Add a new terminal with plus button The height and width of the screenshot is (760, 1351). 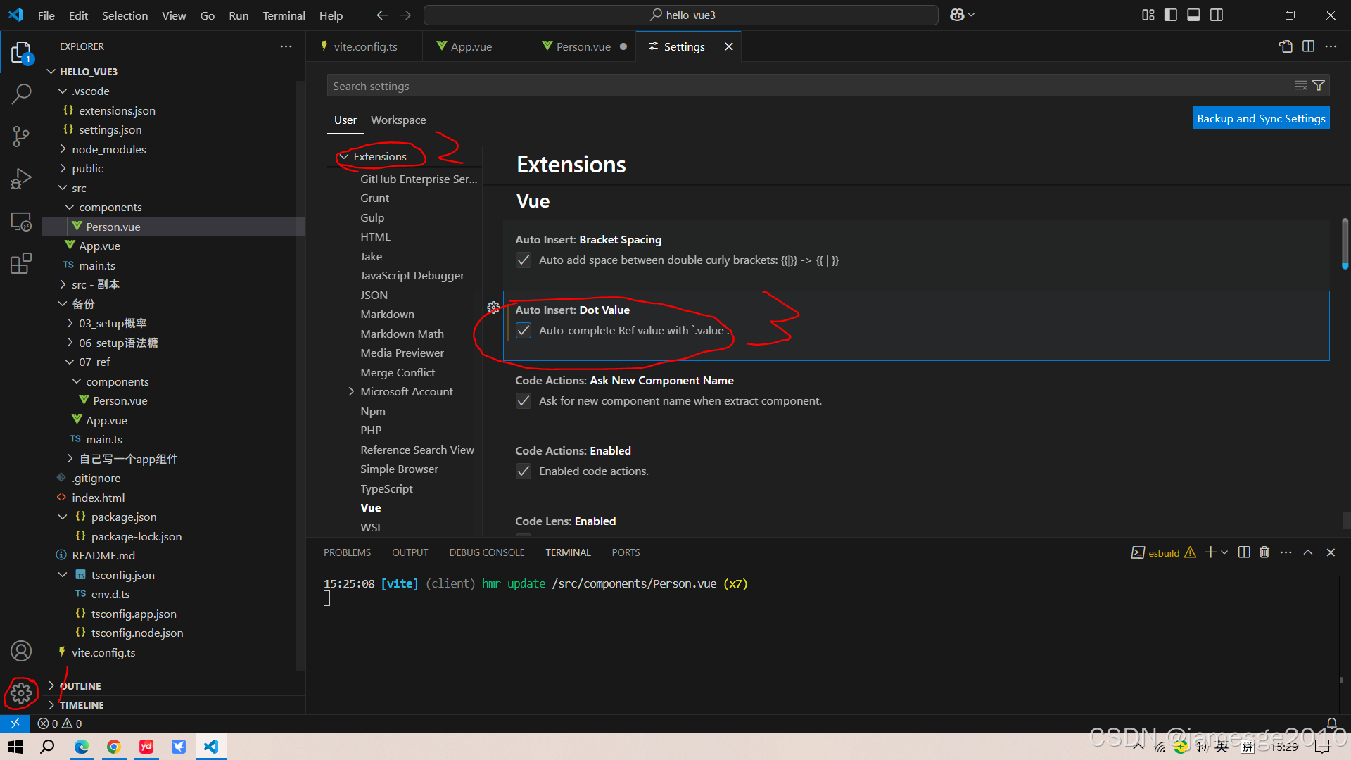pos(1210,552)
